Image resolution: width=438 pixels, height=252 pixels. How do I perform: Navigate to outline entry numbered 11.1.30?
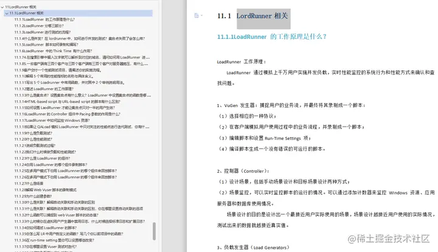pos(55,202)
